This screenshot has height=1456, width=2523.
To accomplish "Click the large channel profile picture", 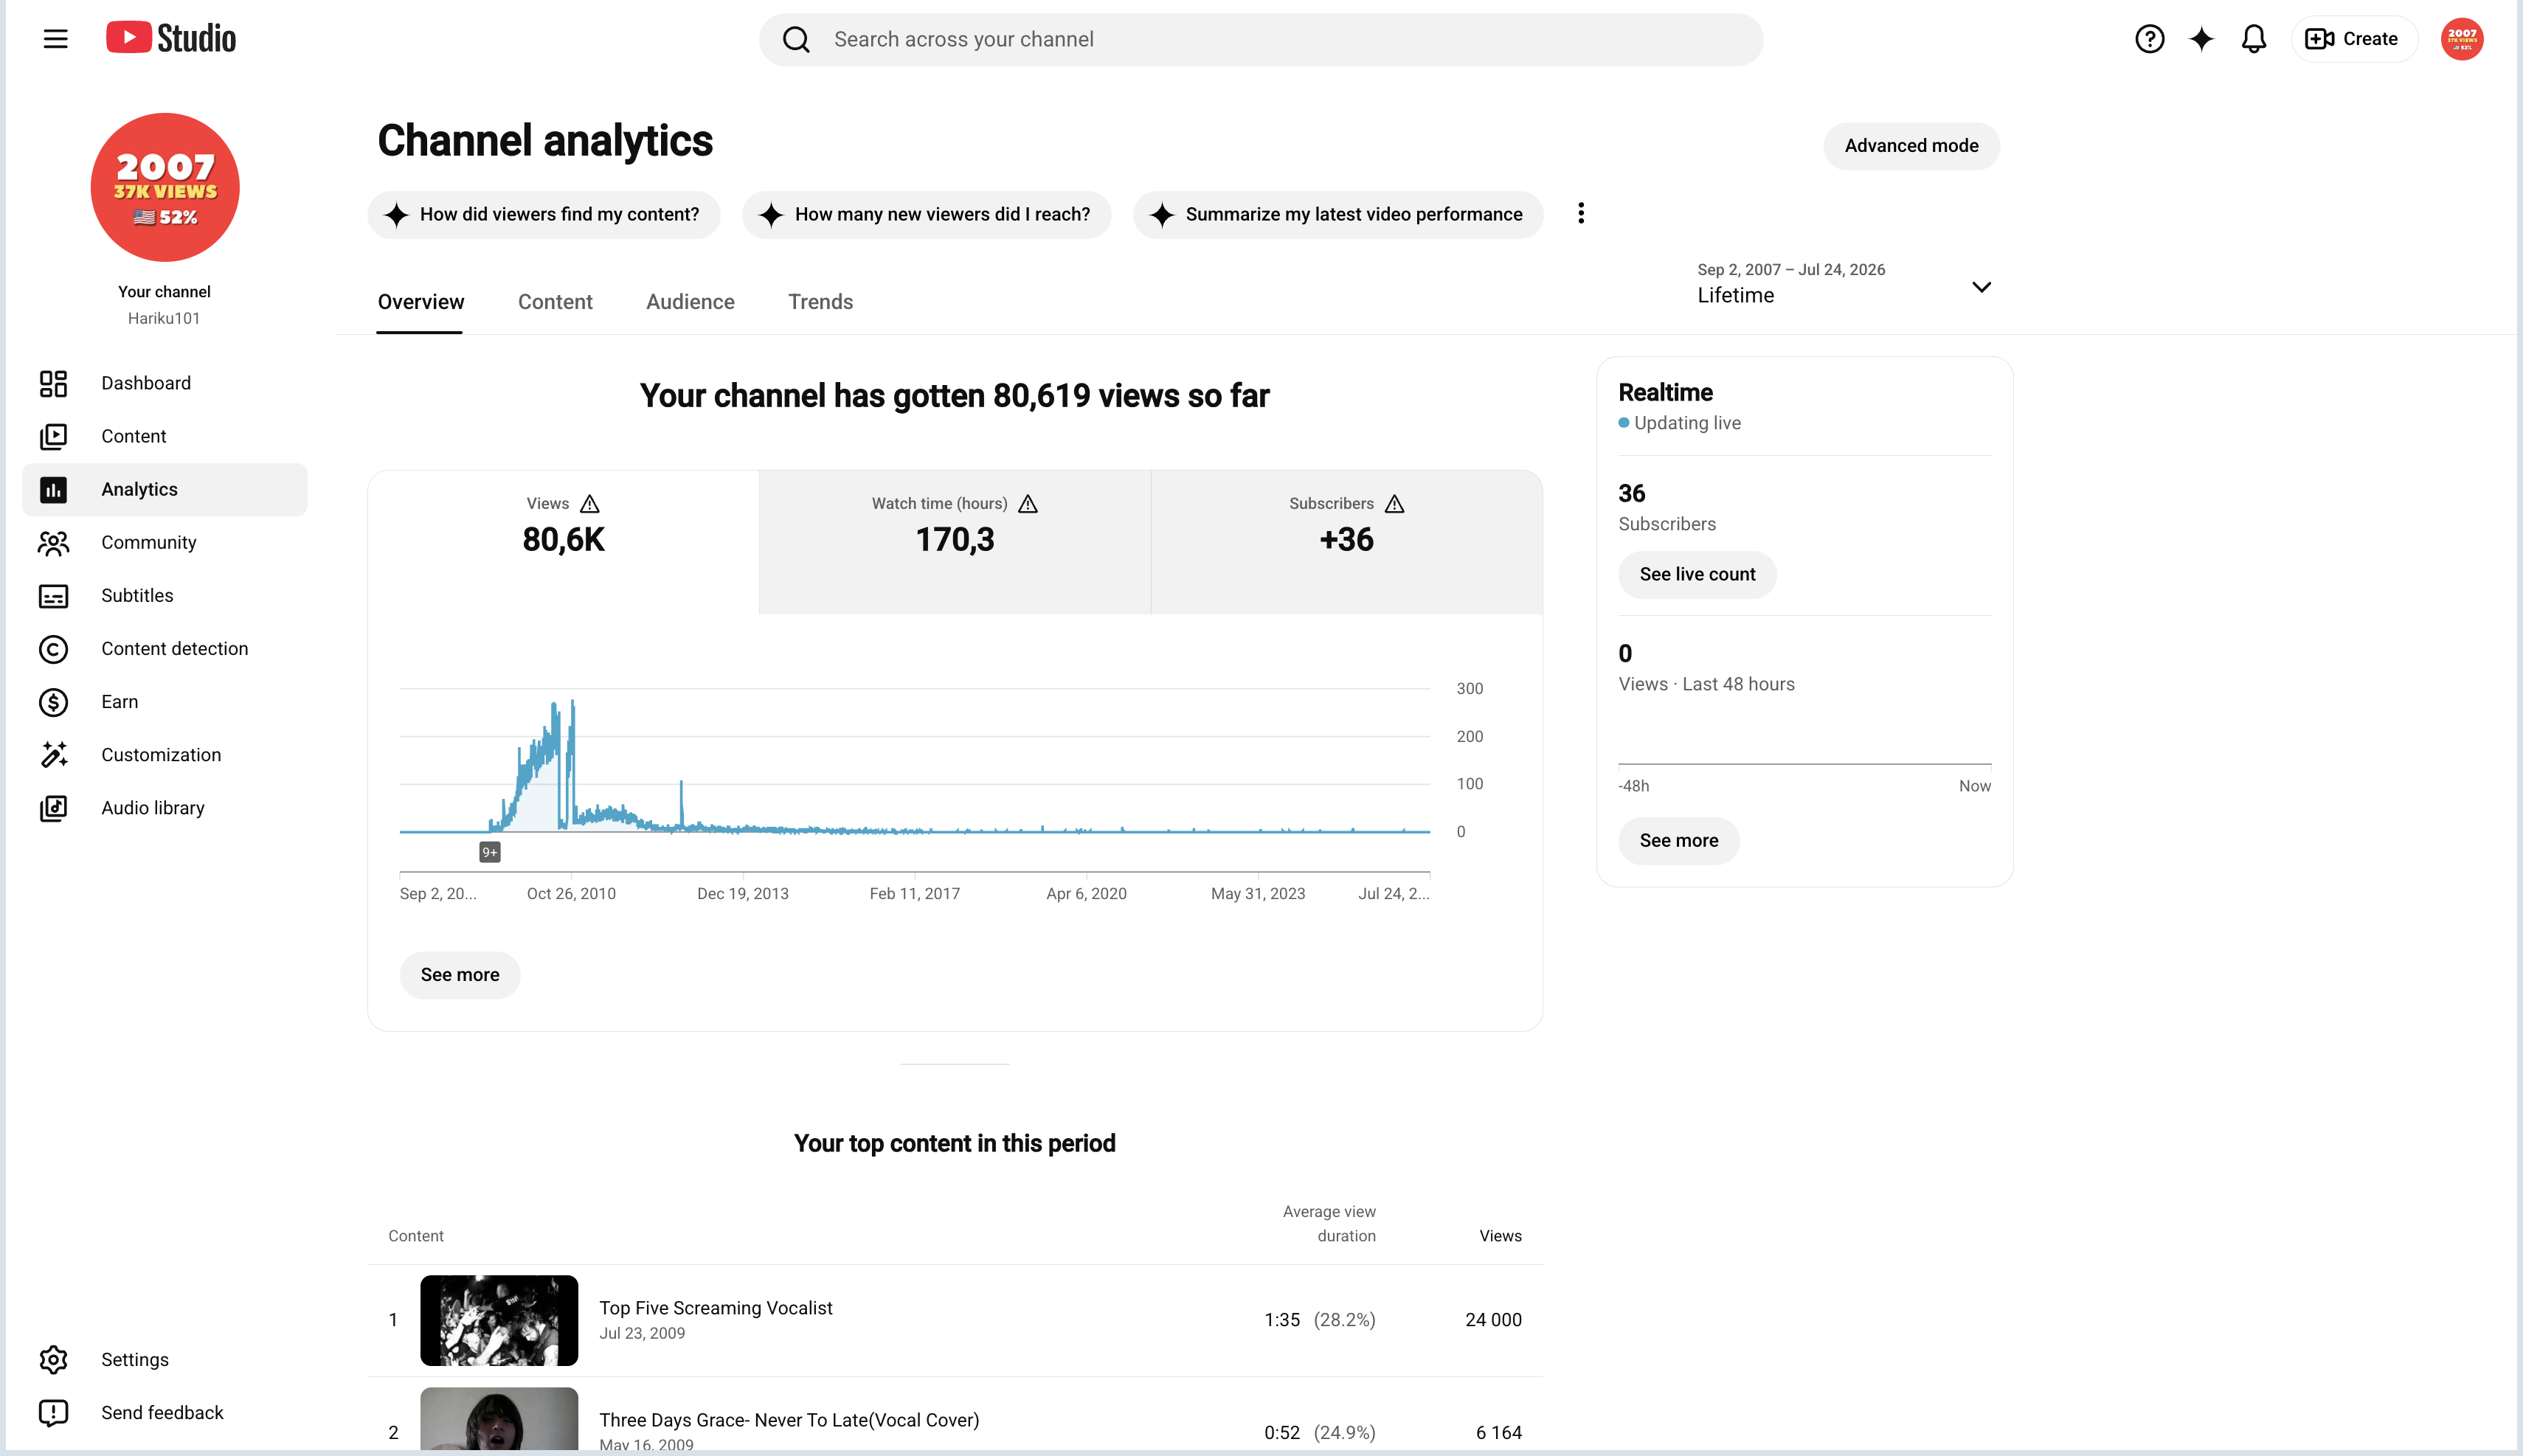I will 165,187.
